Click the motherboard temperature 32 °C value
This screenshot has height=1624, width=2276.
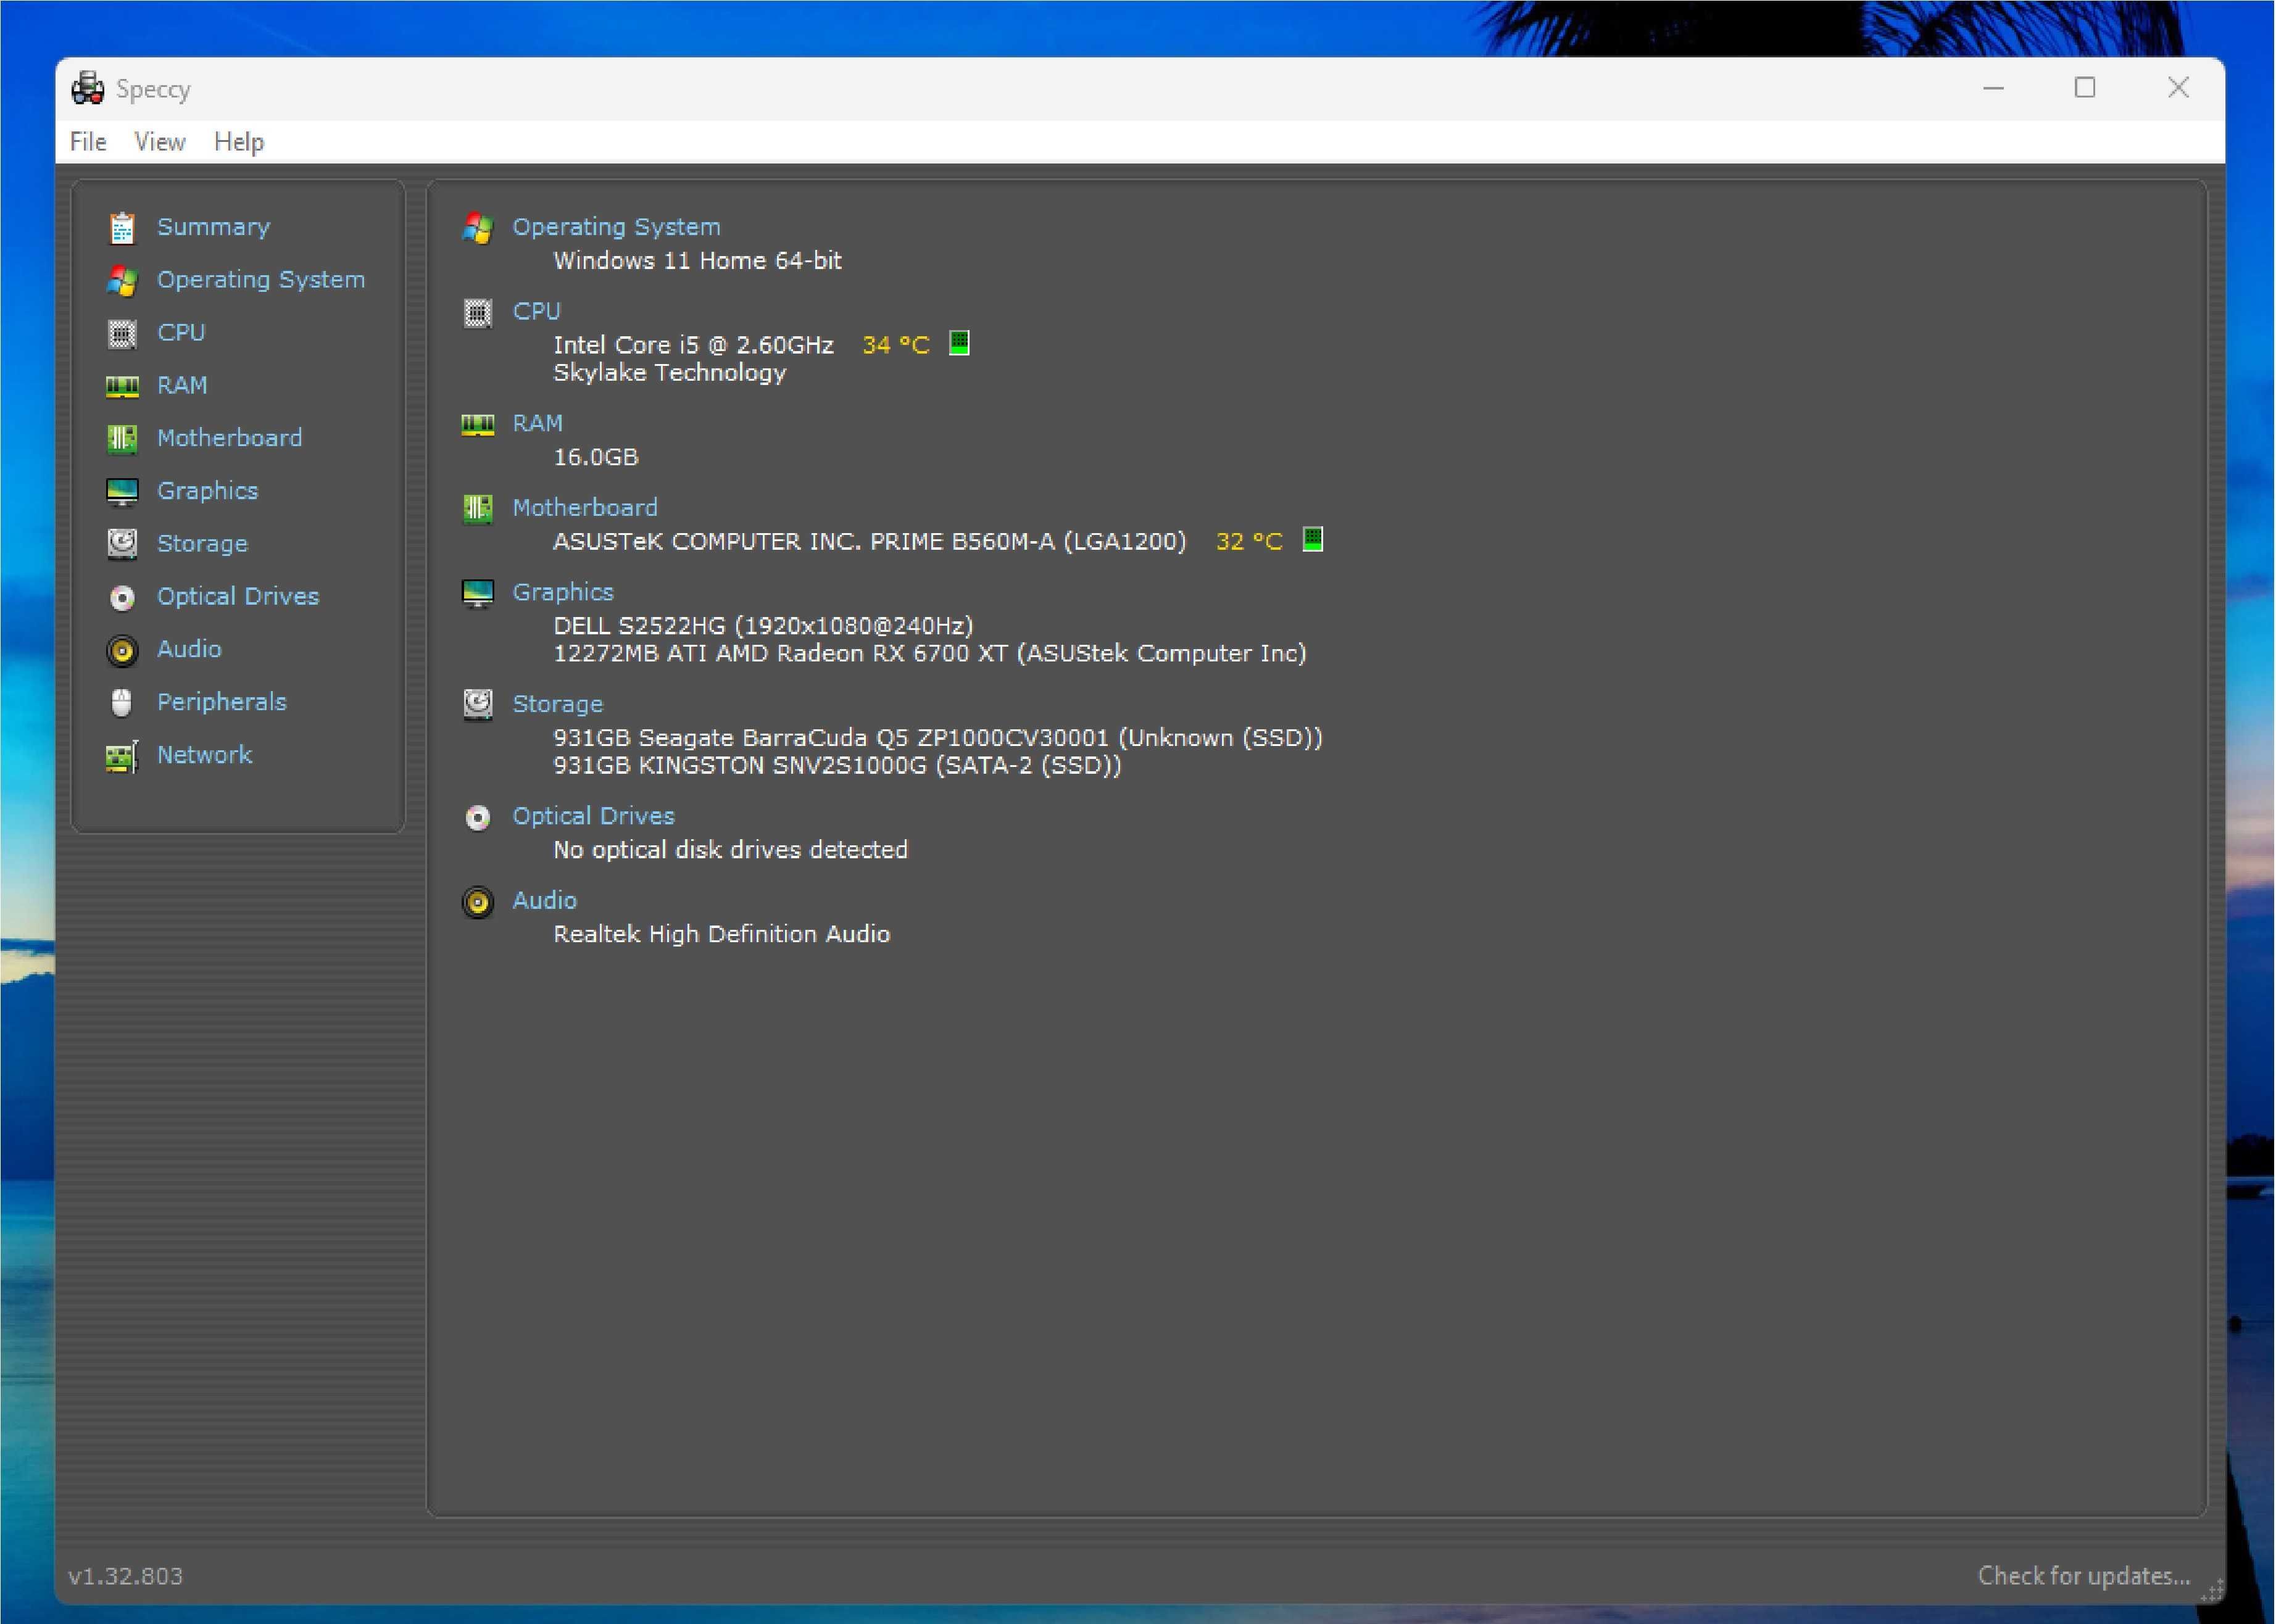pos(1249,542)
